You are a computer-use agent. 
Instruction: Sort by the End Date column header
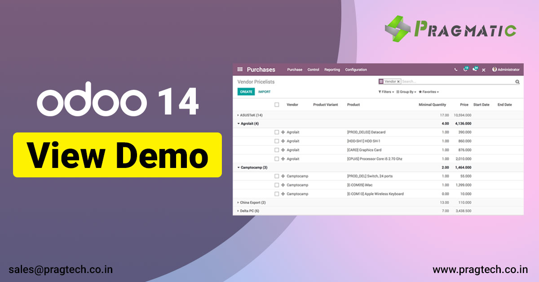[504, 105]
